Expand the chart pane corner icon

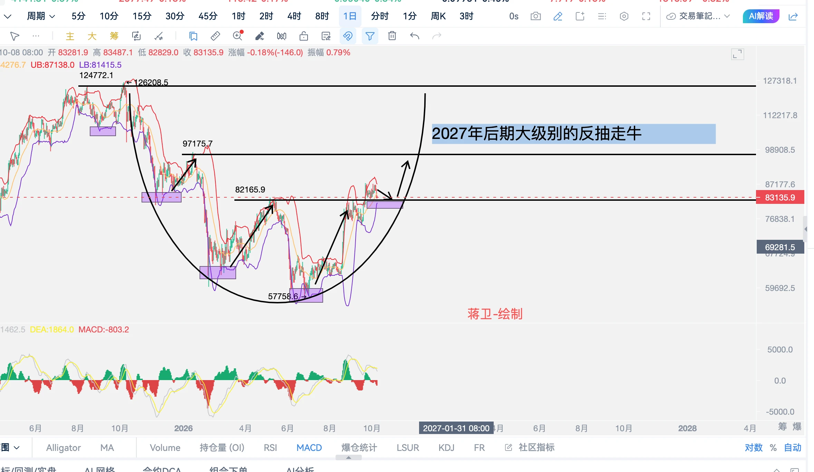[737, 54]
